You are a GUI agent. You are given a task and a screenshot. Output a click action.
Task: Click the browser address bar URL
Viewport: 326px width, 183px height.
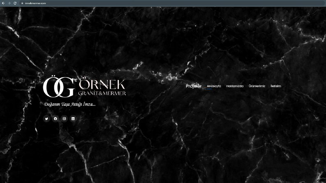click(35, 3)
